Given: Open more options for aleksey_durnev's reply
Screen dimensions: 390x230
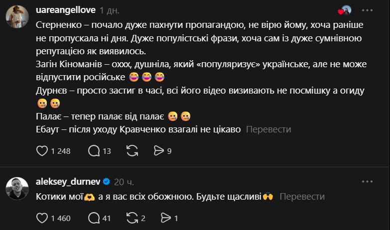Looking at the screenshot, I should coord(367,182).
